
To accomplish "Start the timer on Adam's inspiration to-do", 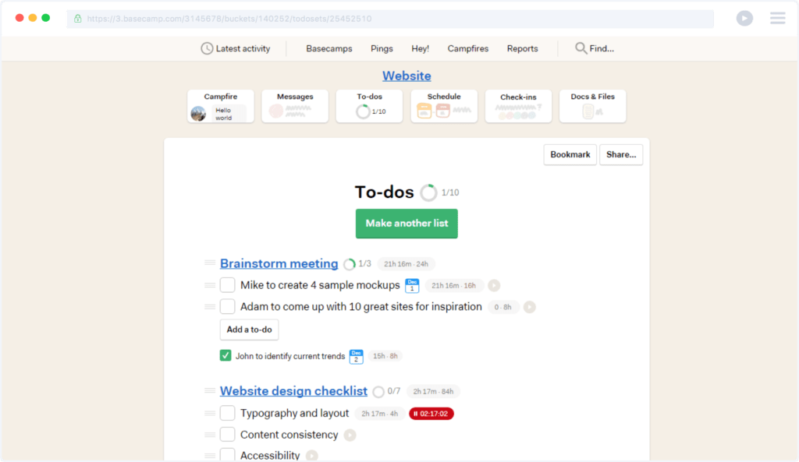I will click(x=529, y=307).
